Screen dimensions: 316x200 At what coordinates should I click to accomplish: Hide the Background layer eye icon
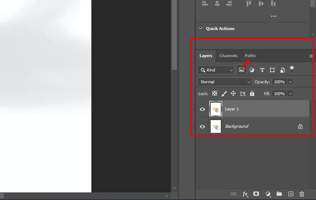202,126
